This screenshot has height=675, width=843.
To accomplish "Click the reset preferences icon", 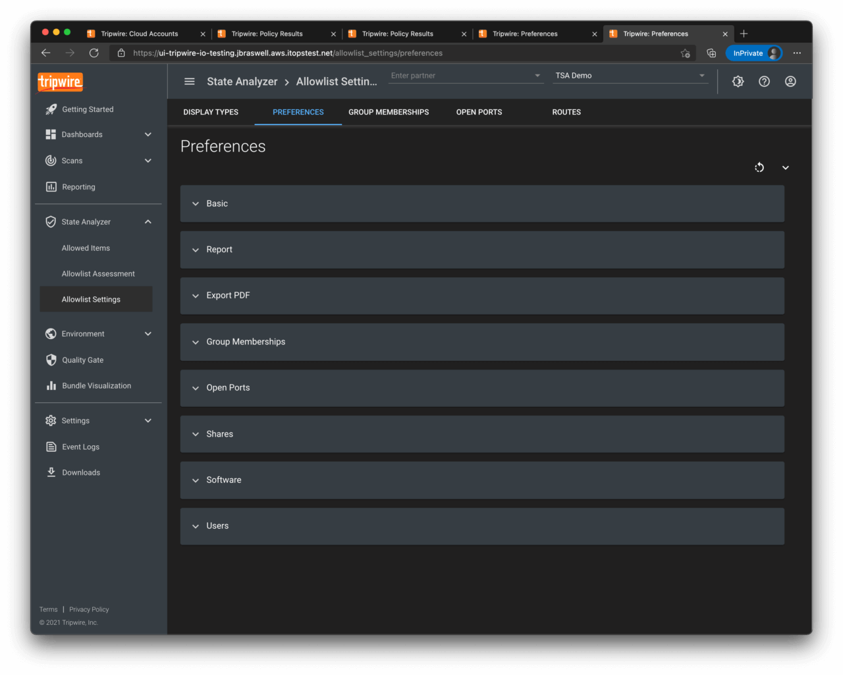I will coord(759,167).
